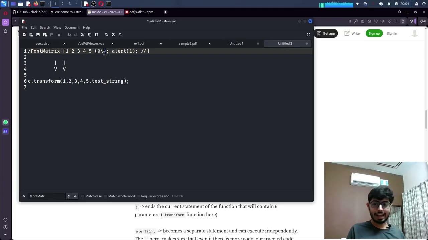The height and width of the screenshot is (240, 428).
Task: Open the View menu
Action: (57, 27)
